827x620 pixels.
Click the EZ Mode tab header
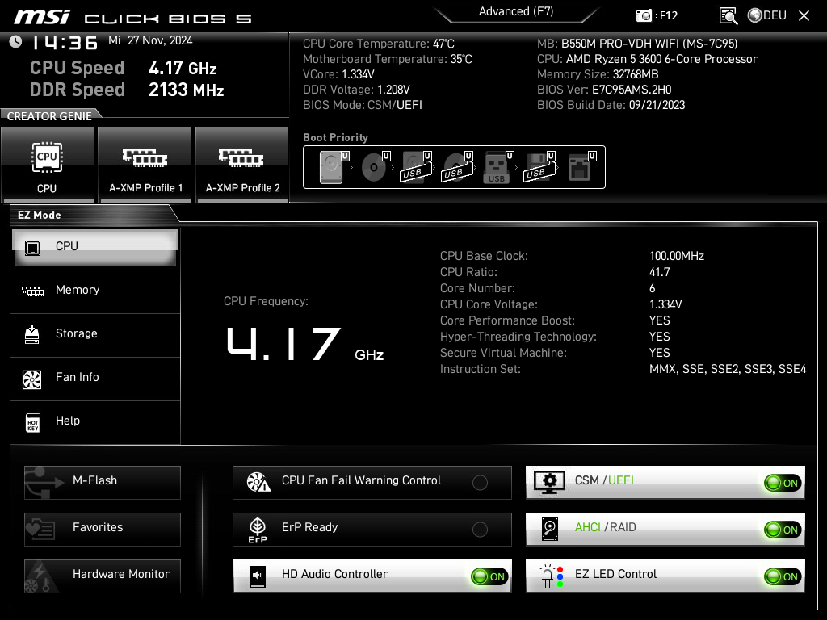[40, 215]
